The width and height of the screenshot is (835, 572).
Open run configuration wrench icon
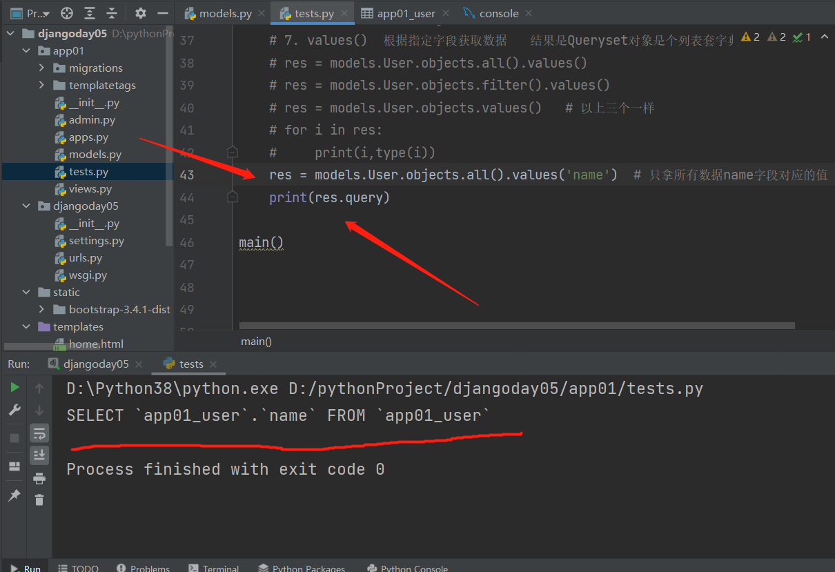14,411
